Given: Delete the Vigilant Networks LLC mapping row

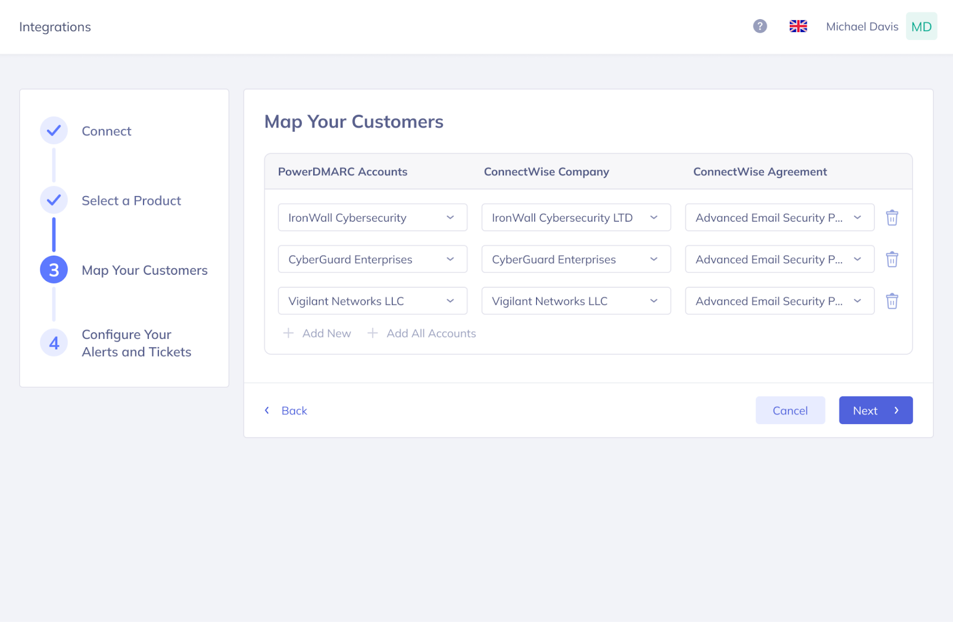Looking at the screenshot, I should pyautogui.click(x=892, y=301).
